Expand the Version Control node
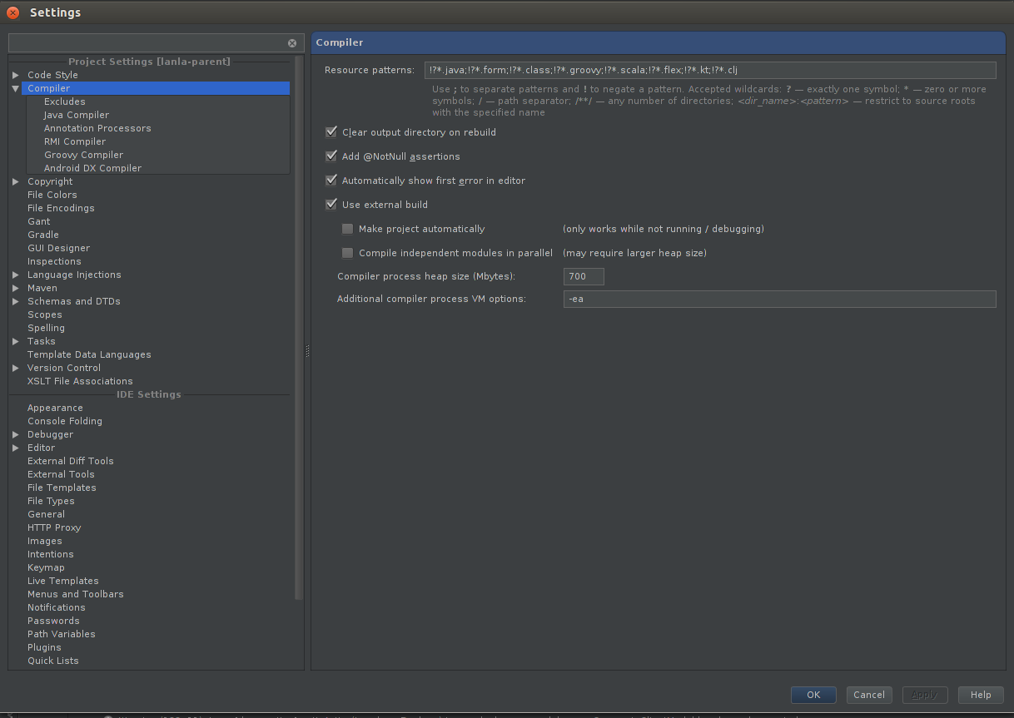 (16, 368)
